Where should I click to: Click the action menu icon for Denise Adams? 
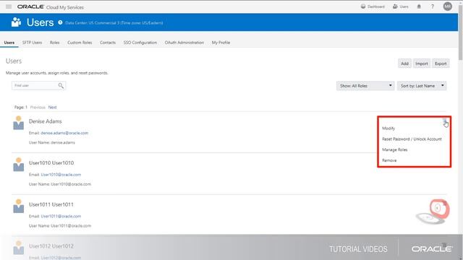pos(444,121)
